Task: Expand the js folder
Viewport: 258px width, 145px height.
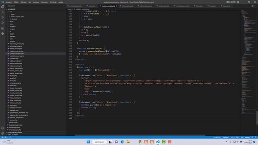Action: tap(10, 31)
